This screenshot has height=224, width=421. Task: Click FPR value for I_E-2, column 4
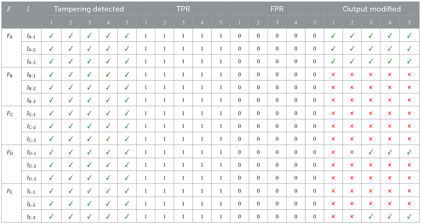pos(296,204)
